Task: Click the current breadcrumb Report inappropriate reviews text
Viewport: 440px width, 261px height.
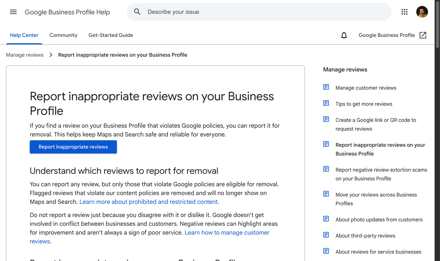Action: point(122,55)
